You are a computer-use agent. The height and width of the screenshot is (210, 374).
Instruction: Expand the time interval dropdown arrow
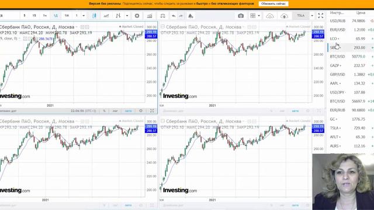pyautogui.click(x=84, y=16)
